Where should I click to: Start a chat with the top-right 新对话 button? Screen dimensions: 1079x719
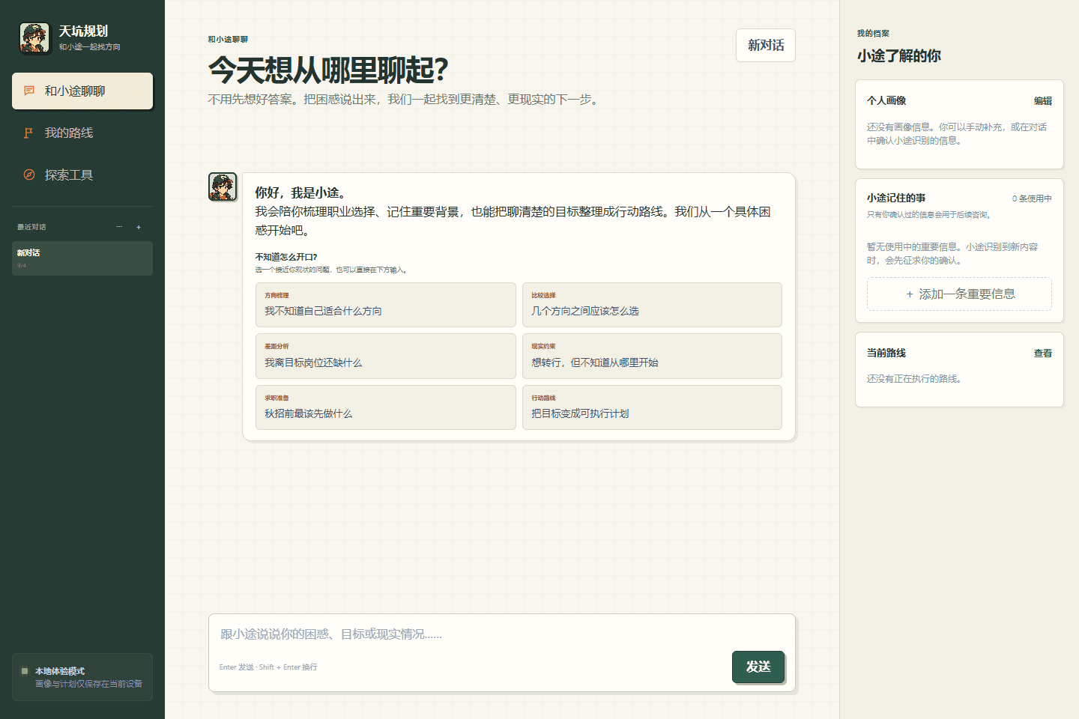766,45
